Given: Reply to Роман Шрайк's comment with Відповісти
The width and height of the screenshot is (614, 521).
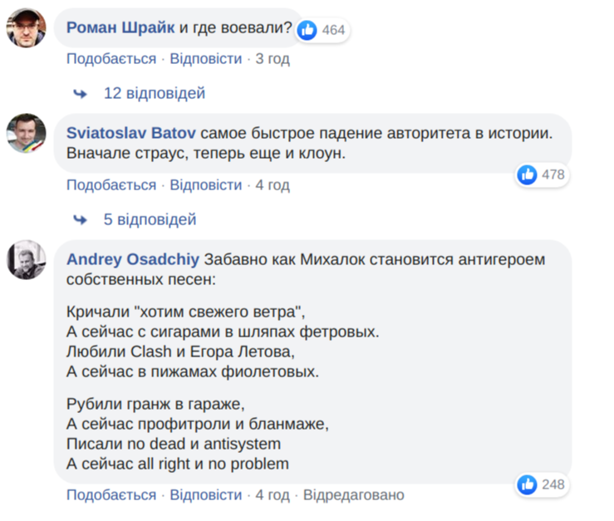Looking at the screenshot, I should [x=206, y=59].
